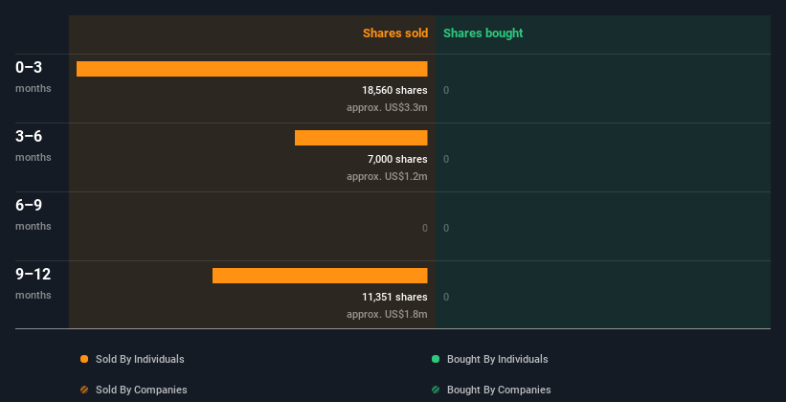Click the Shares sold column header
This screenshot has width=786, height=402.
(x=395, y=33)
